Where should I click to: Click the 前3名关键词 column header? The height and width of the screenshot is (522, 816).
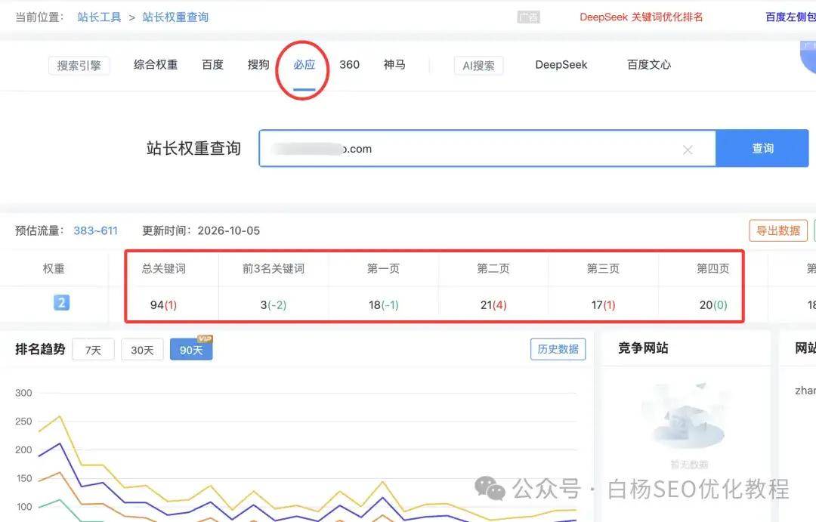274,268
